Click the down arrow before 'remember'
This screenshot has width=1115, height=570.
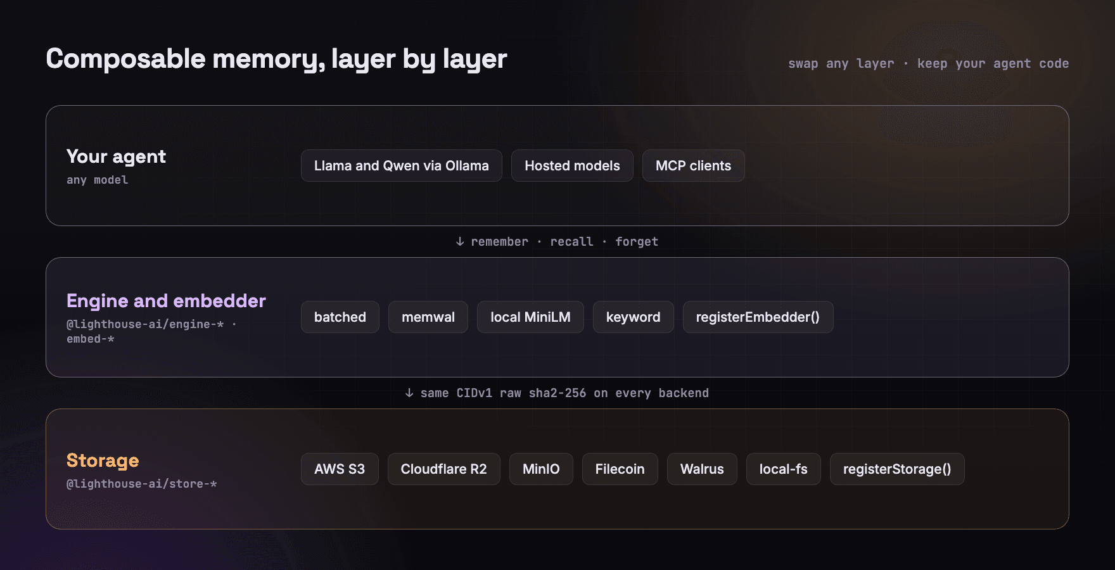pyautogui.click(x=460, y=241)
